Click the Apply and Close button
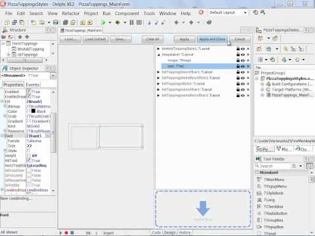The image size is (315, 236). (213, 39)
